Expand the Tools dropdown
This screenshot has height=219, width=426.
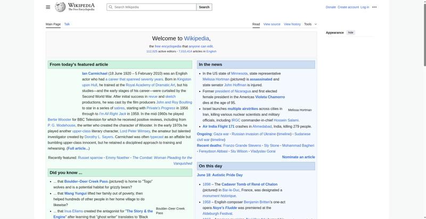(x=310, y=24)
